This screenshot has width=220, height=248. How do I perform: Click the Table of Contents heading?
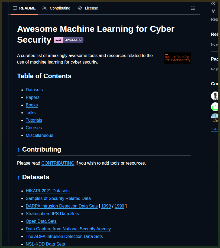44,76
